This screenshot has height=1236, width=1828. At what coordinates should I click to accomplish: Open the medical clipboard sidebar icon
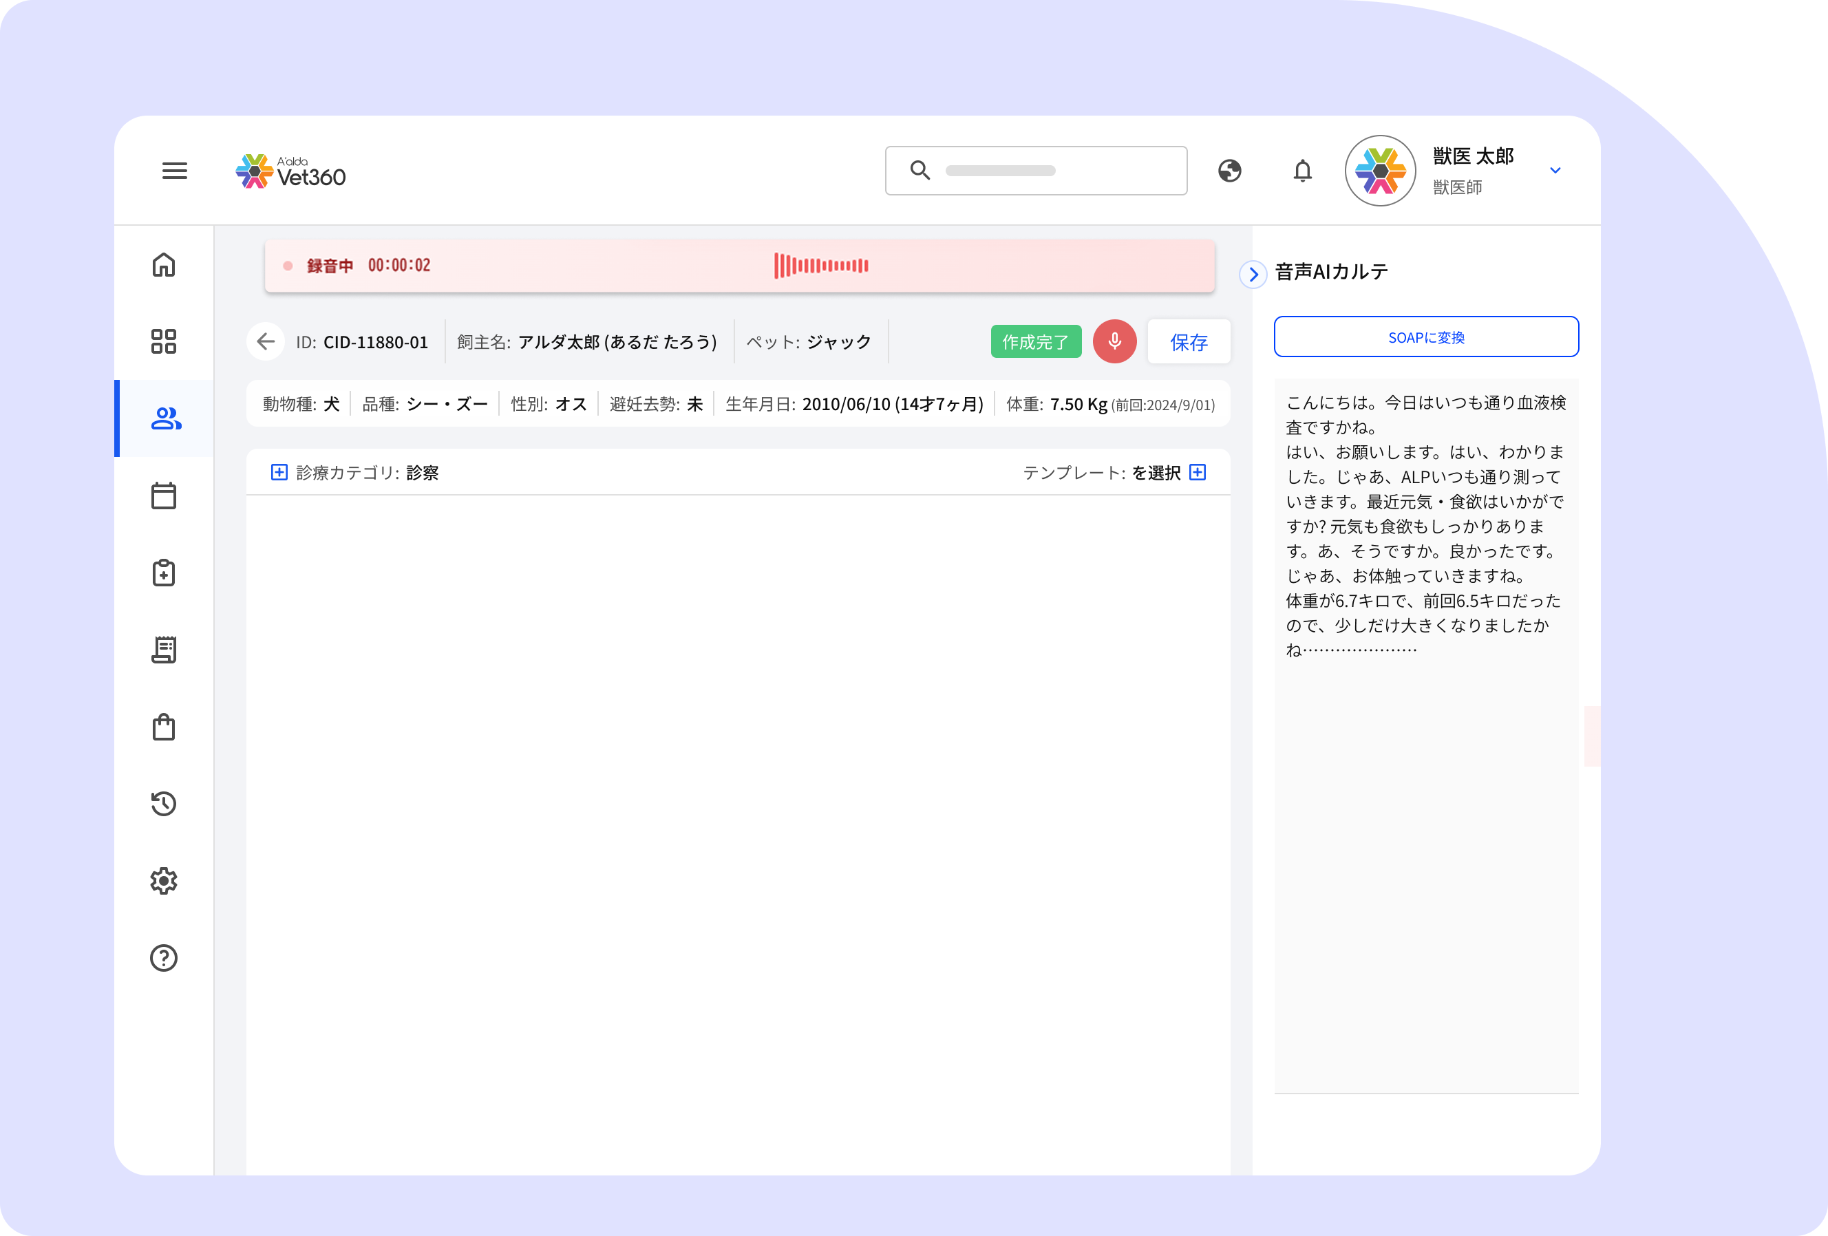pos(164,573)
